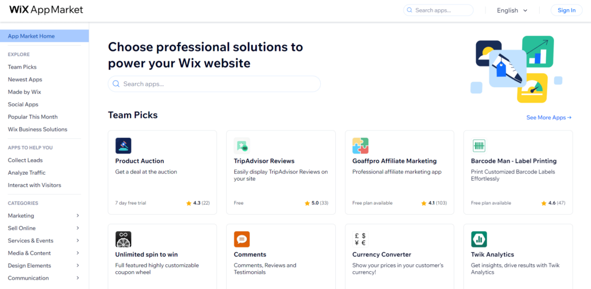Open the Product Auction app icon

point(124,146)
